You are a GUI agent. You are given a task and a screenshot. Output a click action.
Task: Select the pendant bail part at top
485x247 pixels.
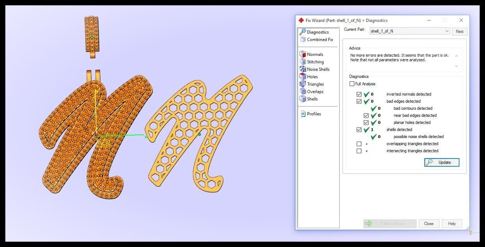tap(92, 37)
